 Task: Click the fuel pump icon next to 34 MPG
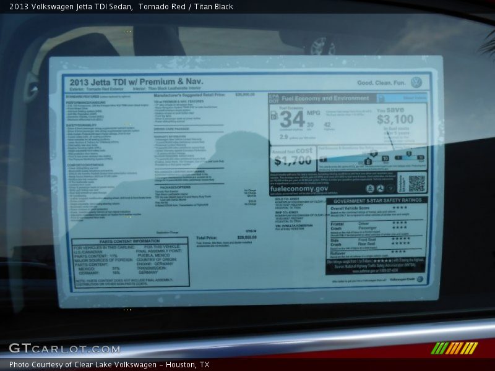tap(274, 116)
